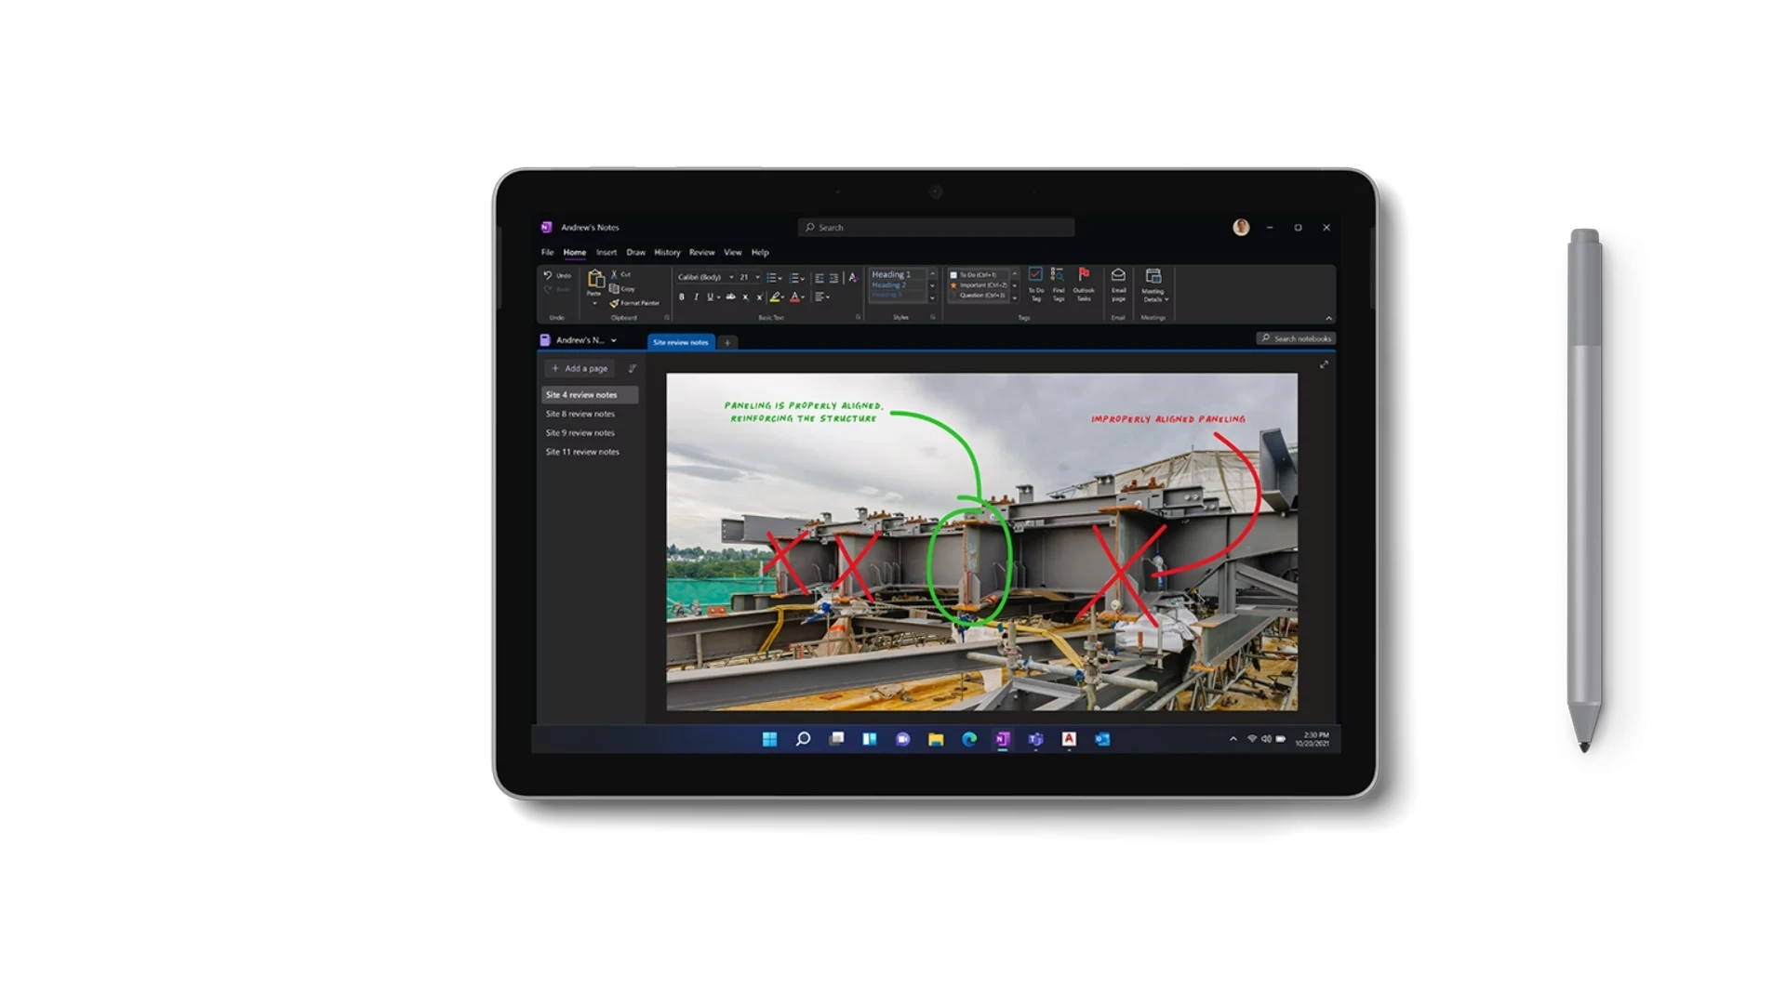The height and width of the screenshot is (1004, 1786).
Task: Click the History menu item
Action: click(x=667, y=253)
